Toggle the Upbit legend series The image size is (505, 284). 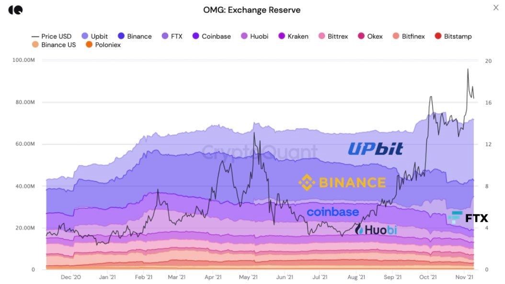[96, 36]
